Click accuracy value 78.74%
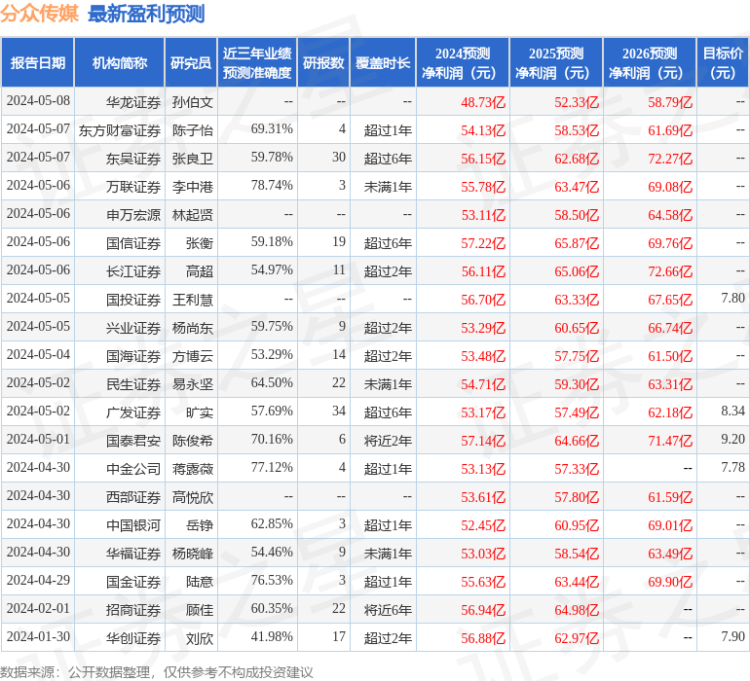 point(272,186)
